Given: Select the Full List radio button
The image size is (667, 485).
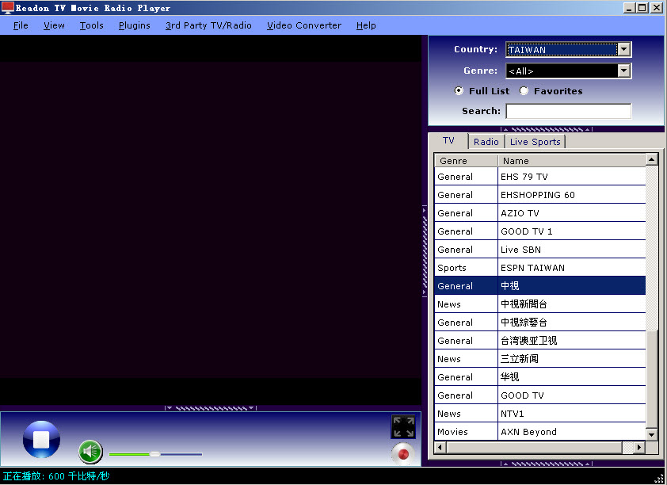Looking at the screenshot, I should 459,90.
